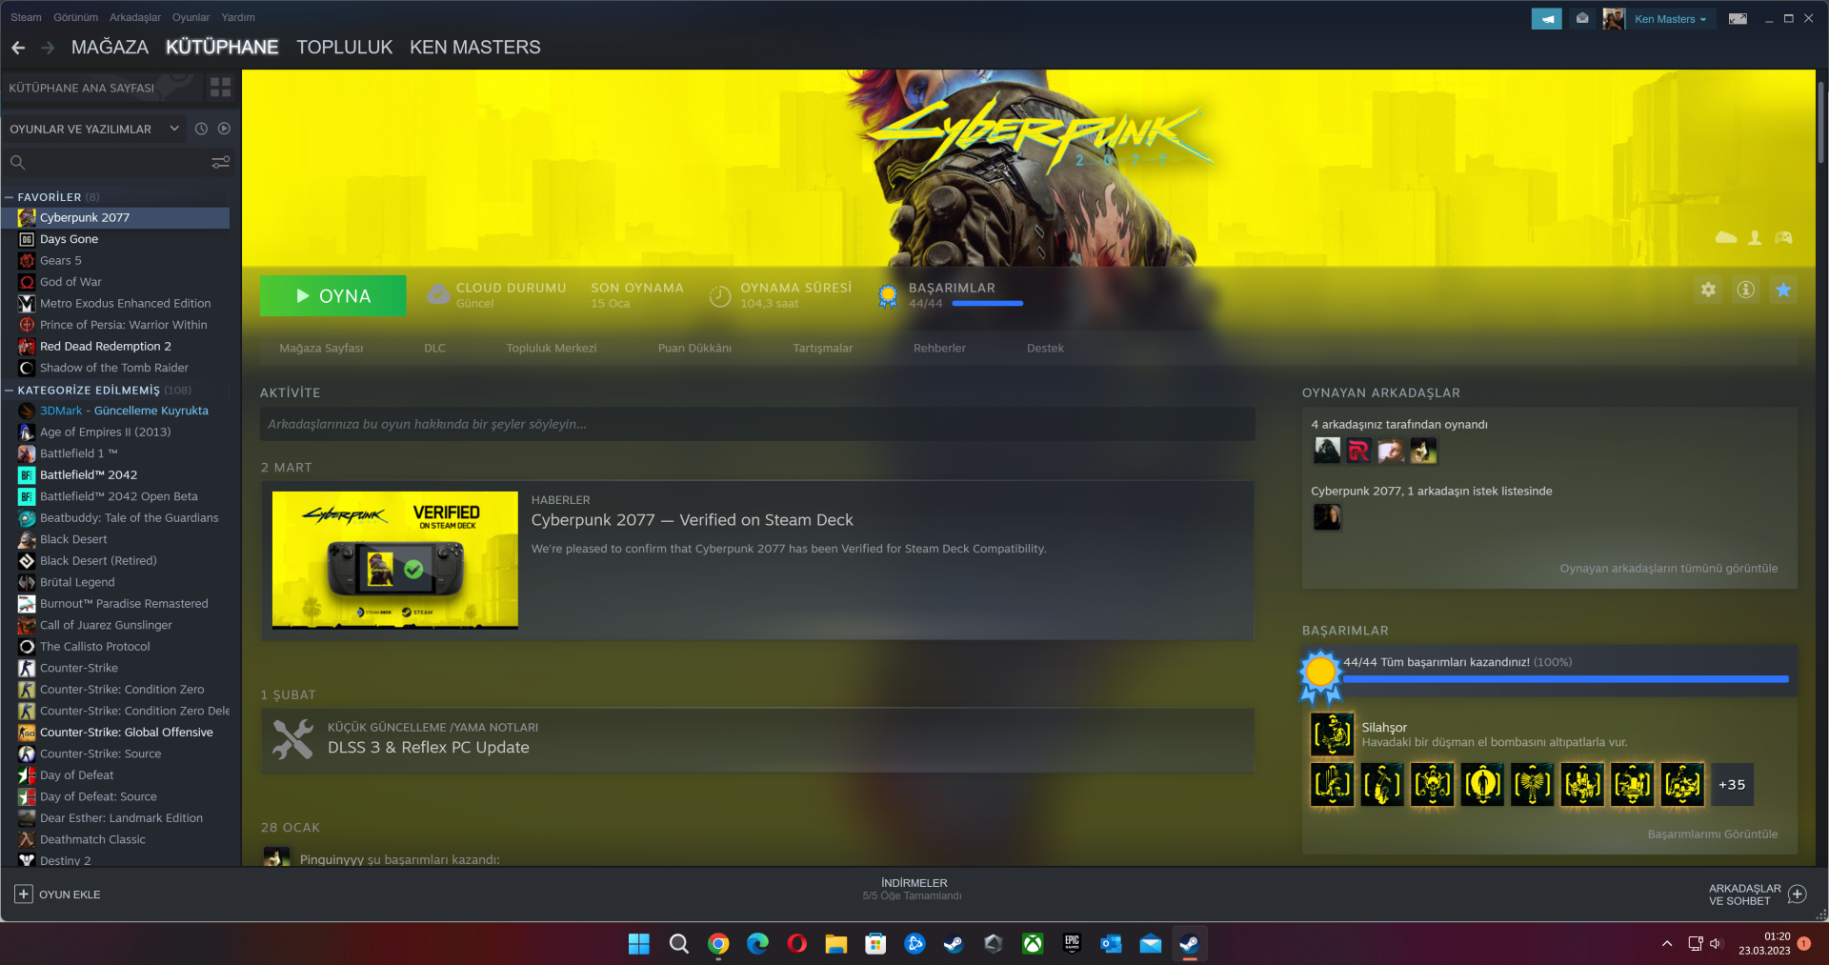Open the Görünüm menu

click(x=76, y=17)
